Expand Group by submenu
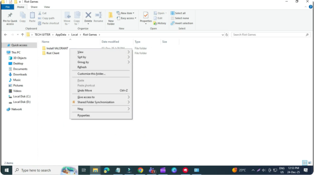The width and height of the screenshot is (314, 175). point(101,62)
